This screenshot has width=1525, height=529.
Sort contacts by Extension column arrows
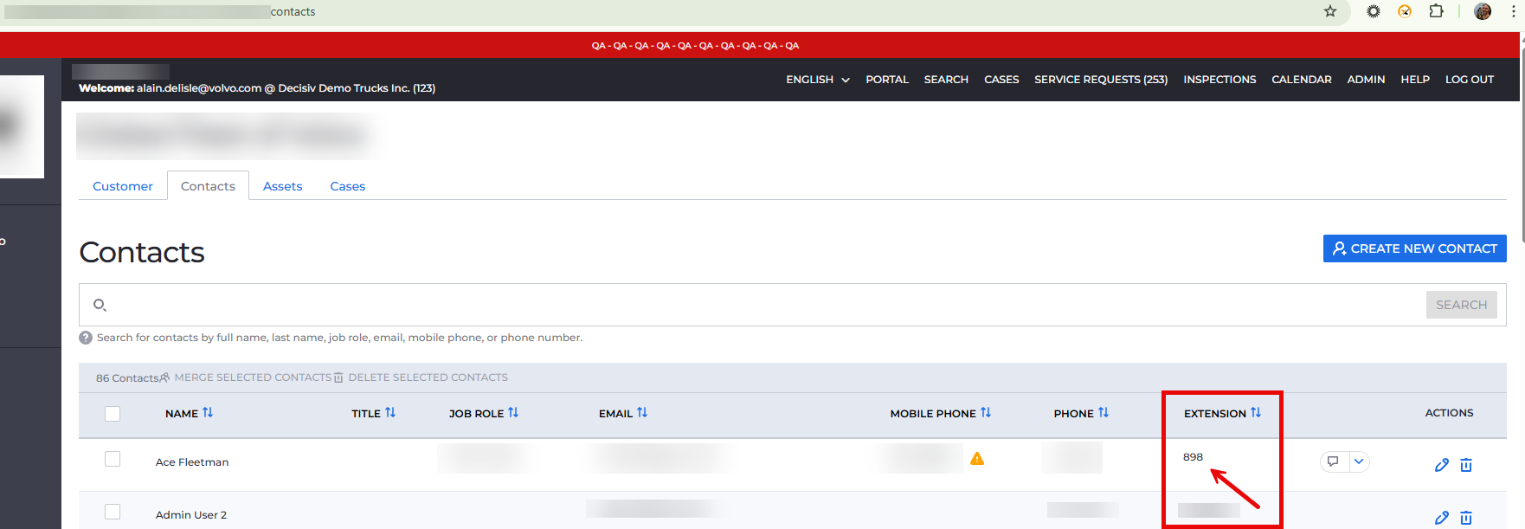[x=1256, y=413]
